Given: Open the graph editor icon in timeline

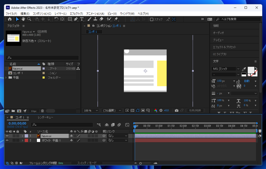Looking at the screenshot, I should click(127, 125).
